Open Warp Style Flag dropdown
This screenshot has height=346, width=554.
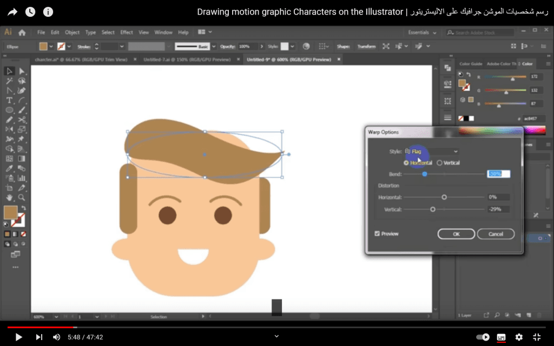pyautogui.click(x=431, y=151)
